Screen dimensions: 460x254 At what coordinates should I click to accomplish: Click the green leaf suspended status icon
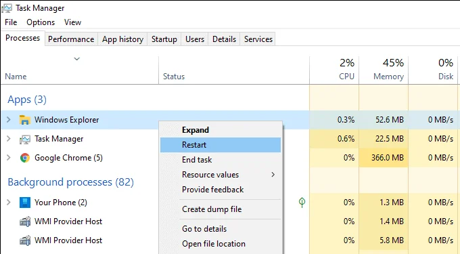coord(302,202)
